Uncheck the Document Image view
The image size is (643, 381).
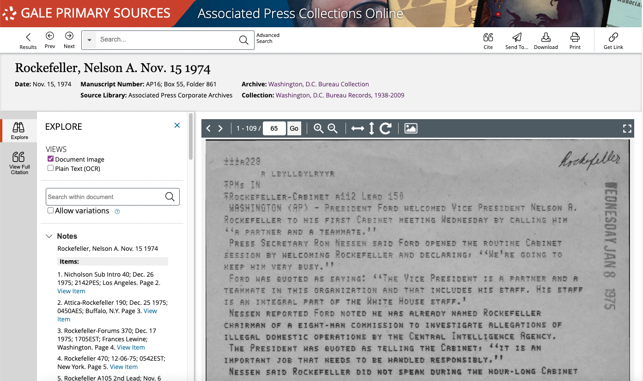pos(51,159)
